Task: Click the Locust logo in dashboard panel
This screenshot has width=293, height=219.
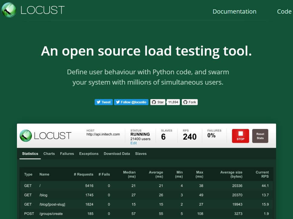Action: point(45,136)
